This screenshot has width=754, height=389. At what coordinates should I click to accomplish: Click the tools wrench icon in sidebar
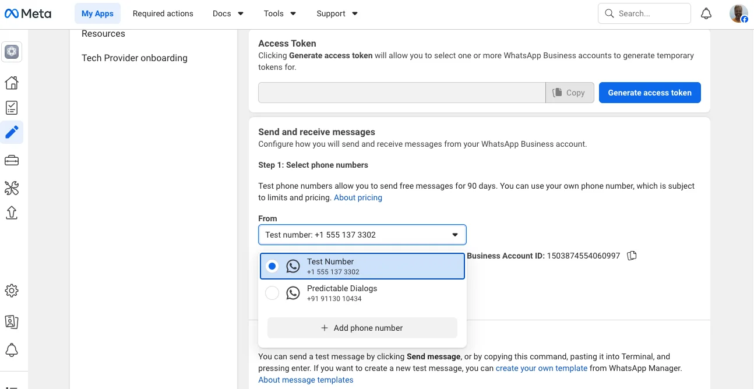tap(12, 188)
